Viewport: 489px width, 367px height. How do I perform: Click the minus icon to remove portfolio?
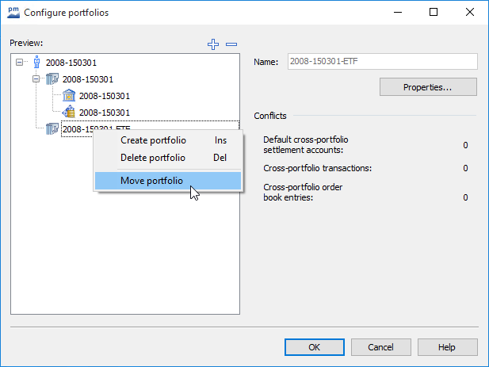231,44
